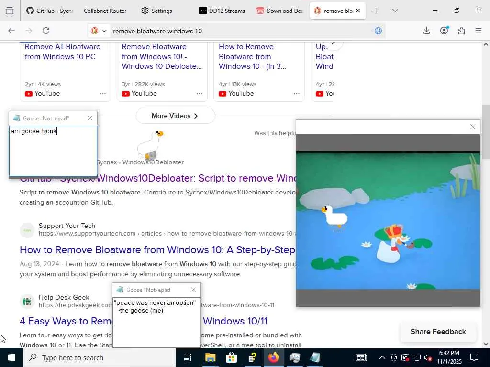Open the extensions puzzle icon
The width and height of the screenshot is (490, 367).
click(461, 31)
